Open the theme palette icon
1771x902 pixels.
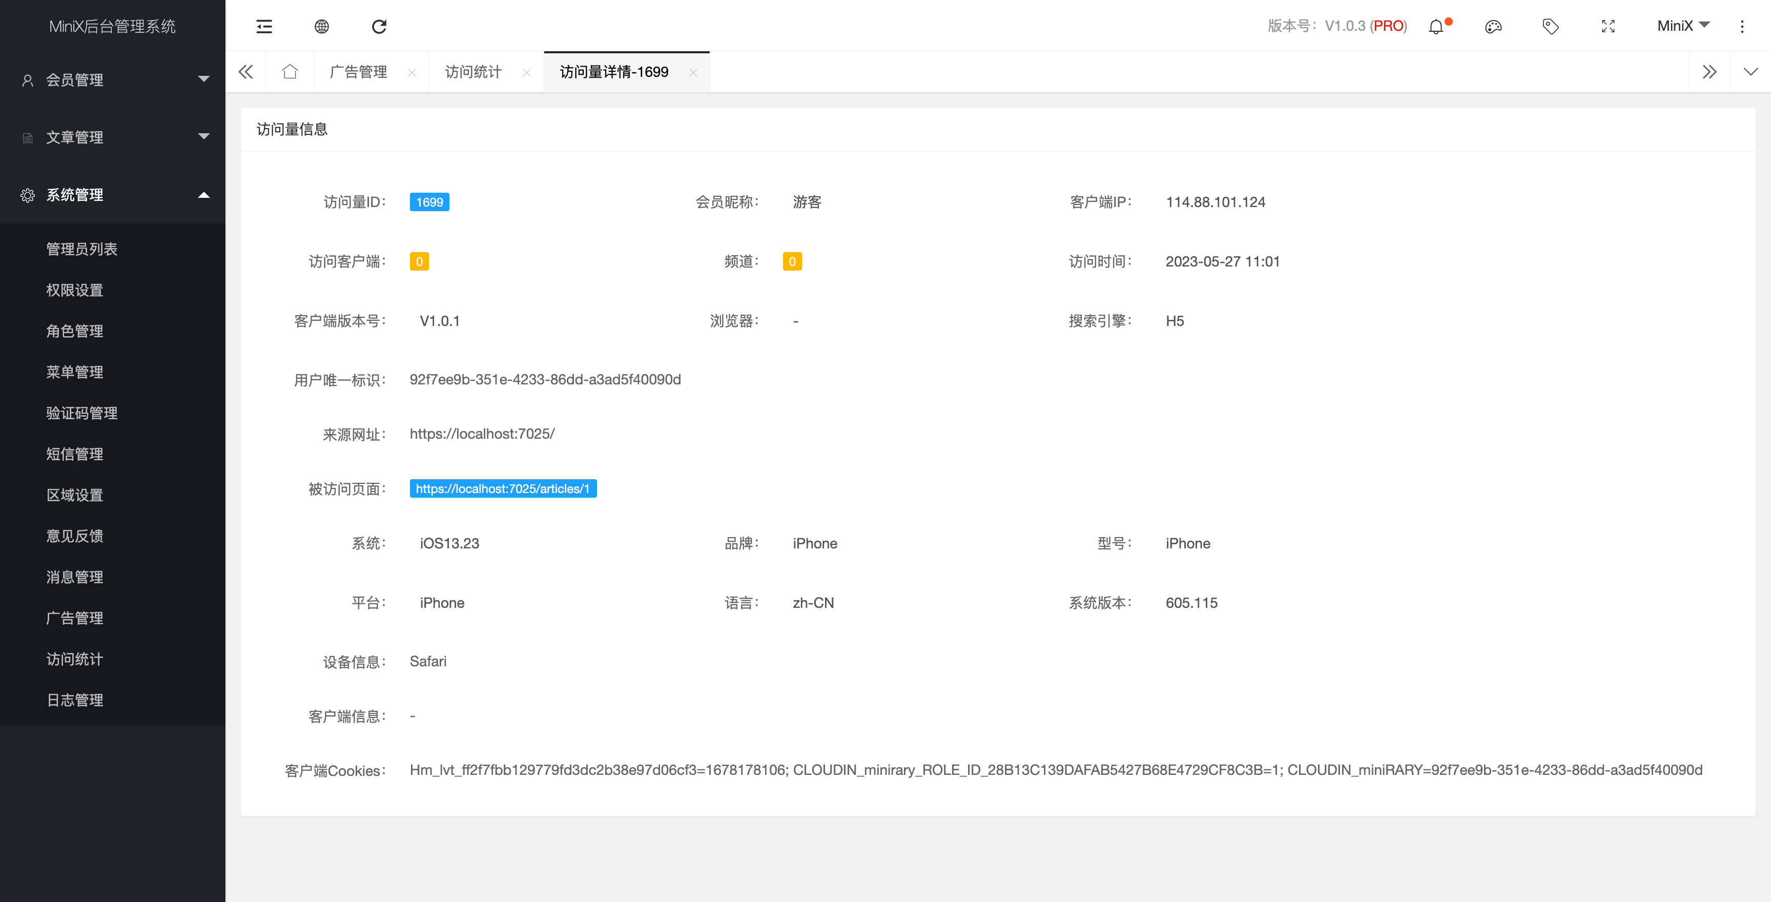(x=1493, y=27)
